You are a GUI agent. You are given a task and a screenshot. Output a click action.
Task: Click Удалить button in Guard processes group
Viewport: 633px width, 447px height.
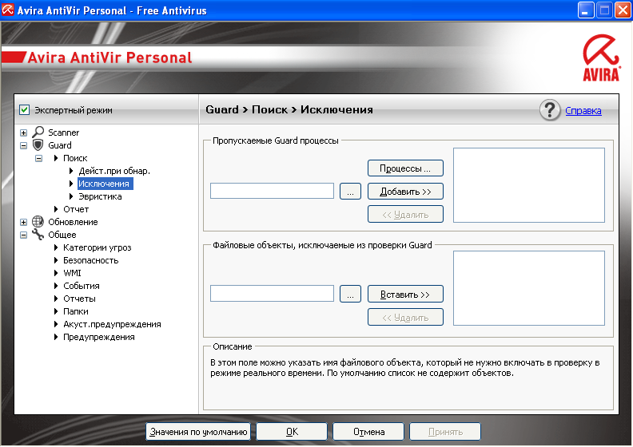click(x=405, y=215)
